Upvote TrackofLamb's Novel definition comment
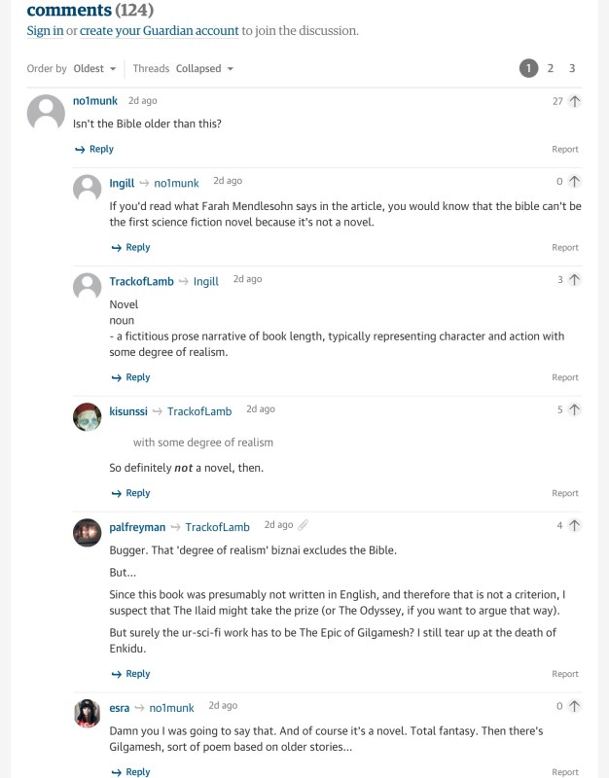 pyautogui.click(x=574, y=280)
